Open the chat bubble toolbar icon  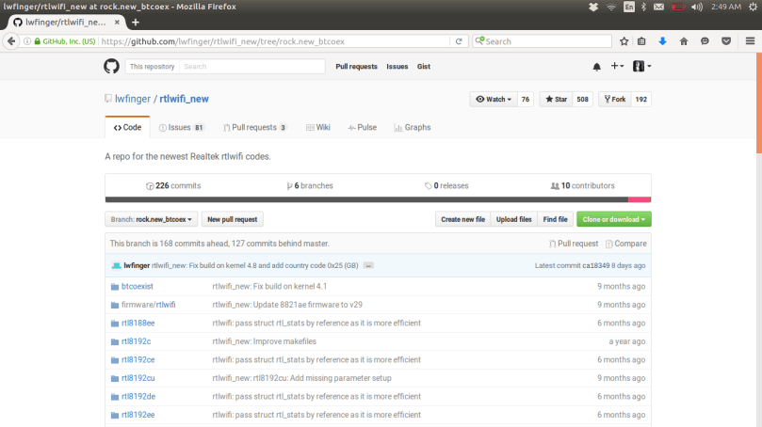point(705,41)
